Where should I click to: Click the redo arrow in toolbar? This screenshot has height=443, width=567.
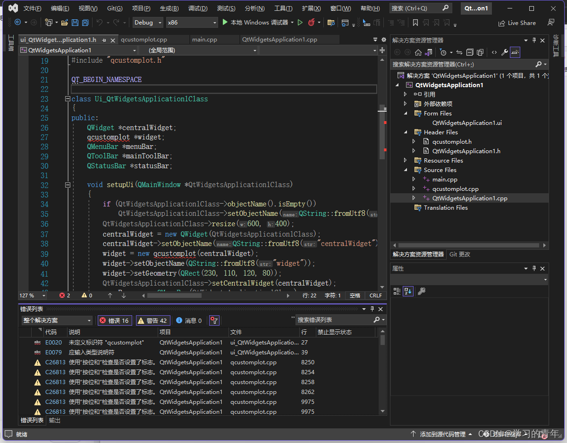117,22
